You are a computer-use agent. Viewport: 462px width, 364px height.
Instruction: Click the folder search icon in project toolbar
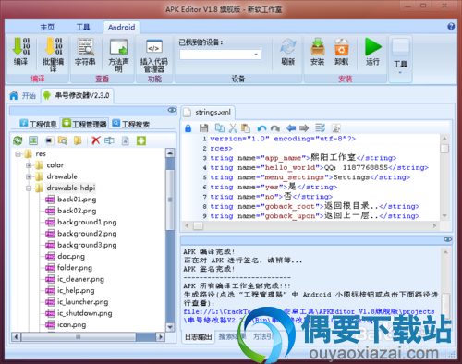[63, 140]
